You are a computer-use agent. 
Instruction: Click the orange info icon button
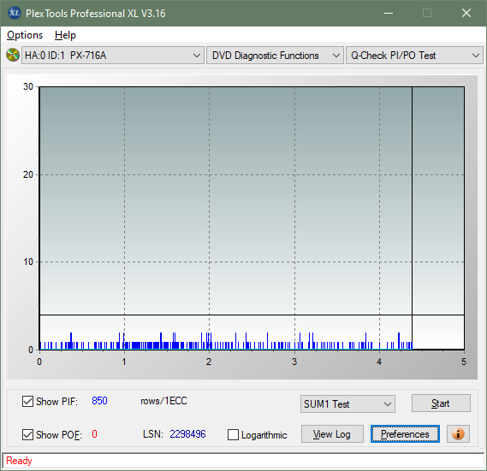(x=458, y=433)
